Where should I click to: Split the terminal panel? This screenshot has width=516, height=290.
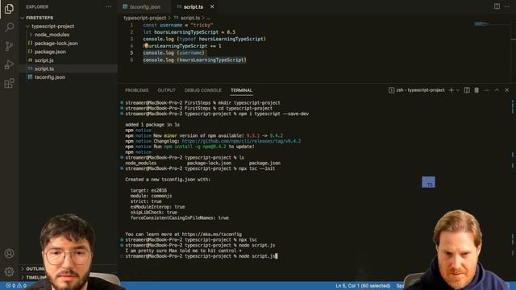467,90
